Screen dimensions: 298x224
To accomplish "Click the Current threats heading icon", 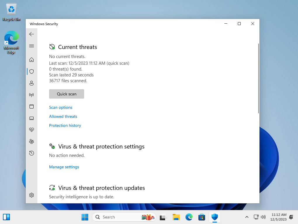I will 52,47.
